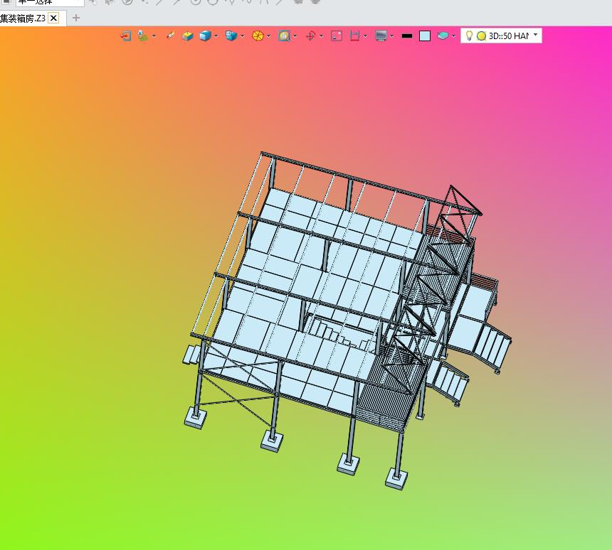Image resolution: width=612 pixels, height=550 pixels.
Task: Open the dropdown beside red section icon
Action: 365,36
